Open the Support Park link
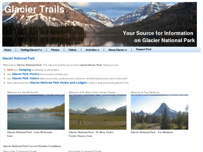 pyautogui.click(x=144, y=49)
